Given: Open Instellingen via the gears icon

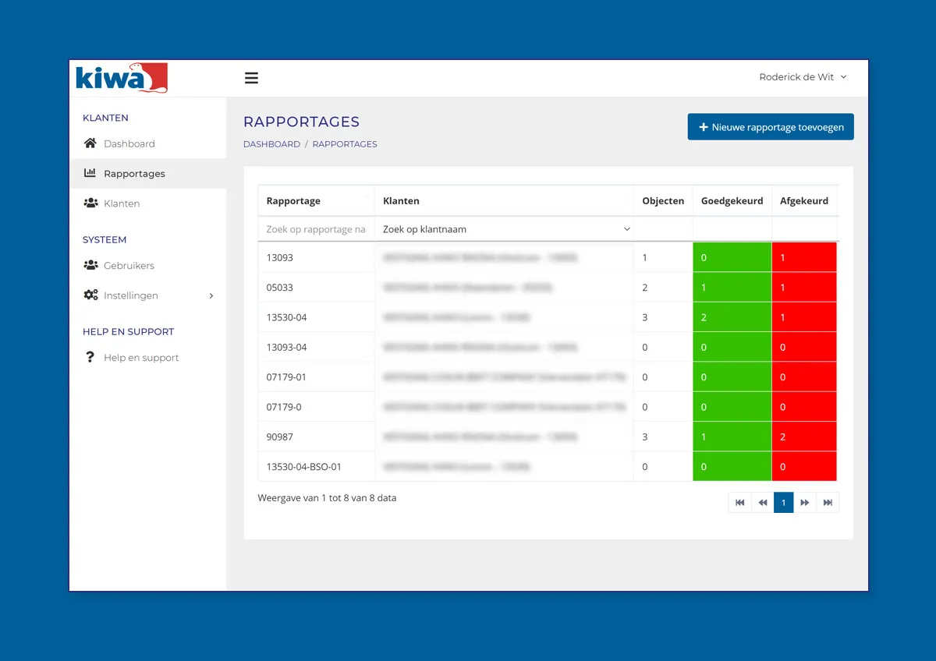Looking at the screenshot, I should pyautogui.click(x=90, y=295).
